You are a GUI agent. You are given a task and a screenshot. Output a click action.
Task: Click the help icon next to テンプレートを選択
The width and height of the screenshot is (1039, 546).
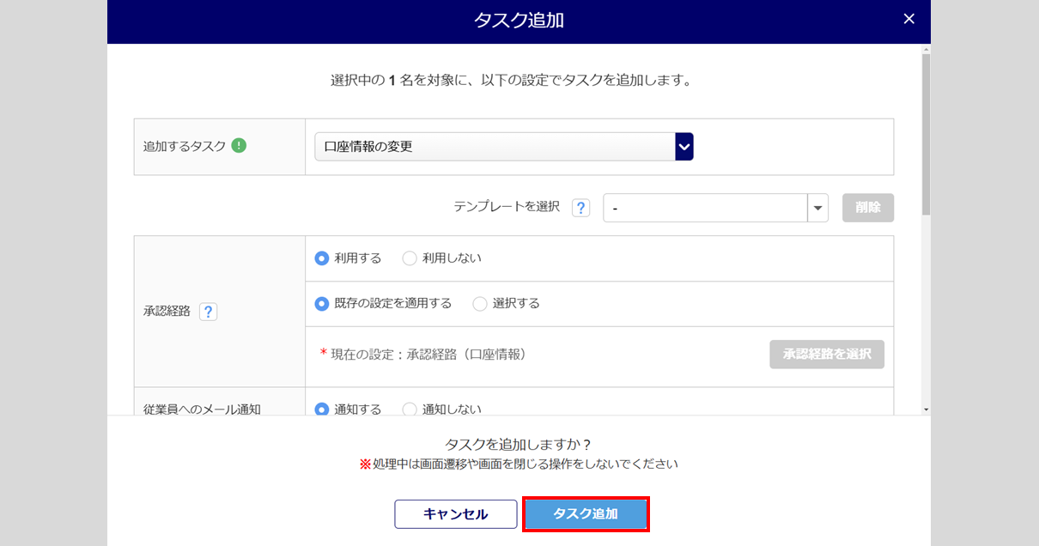pyautogui.click(x=581, y=208)
